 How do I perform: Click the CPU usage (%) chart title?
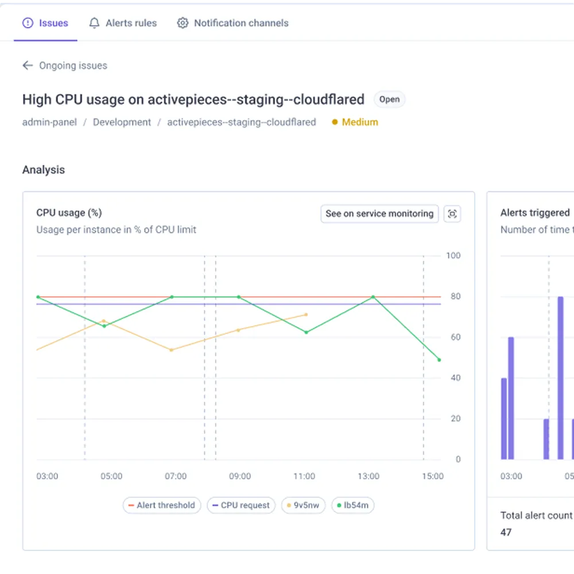pyautogui.click(x=69, y=213)
